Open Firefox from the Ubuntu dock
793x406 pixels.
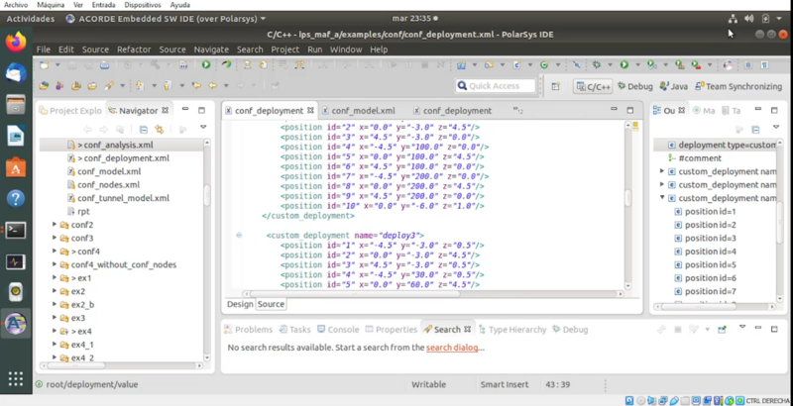16,42
